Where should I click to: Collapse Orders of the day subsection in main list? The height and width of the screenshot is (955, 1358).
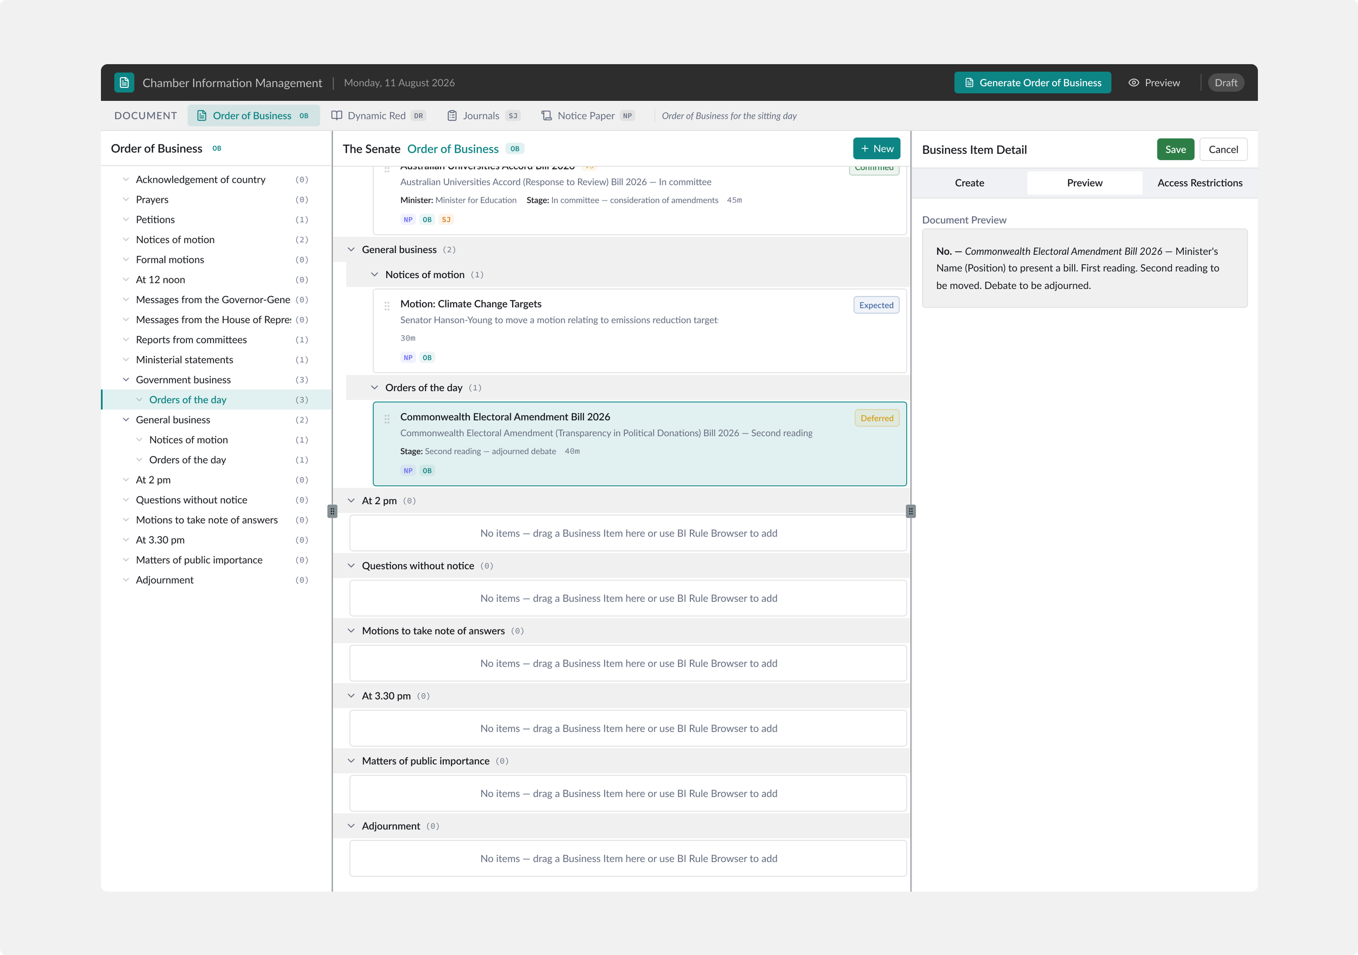374,387
